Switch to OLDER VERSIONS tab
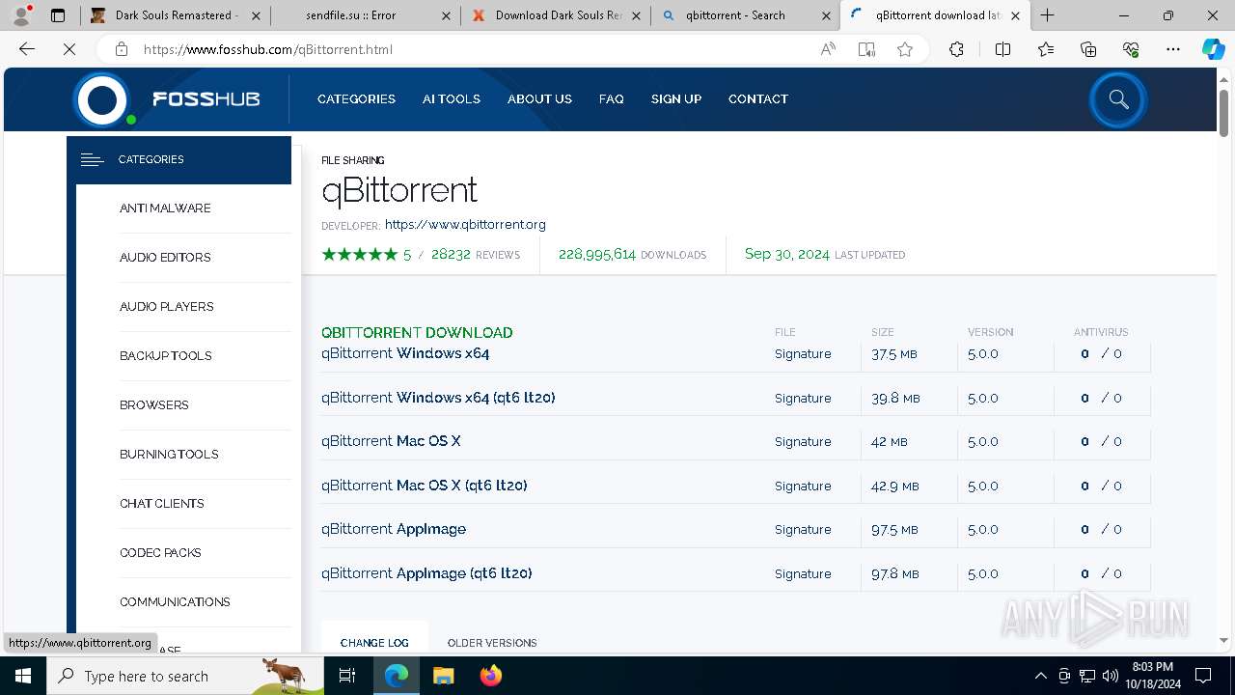This screenshot has width=1235, height=695. 492,643
